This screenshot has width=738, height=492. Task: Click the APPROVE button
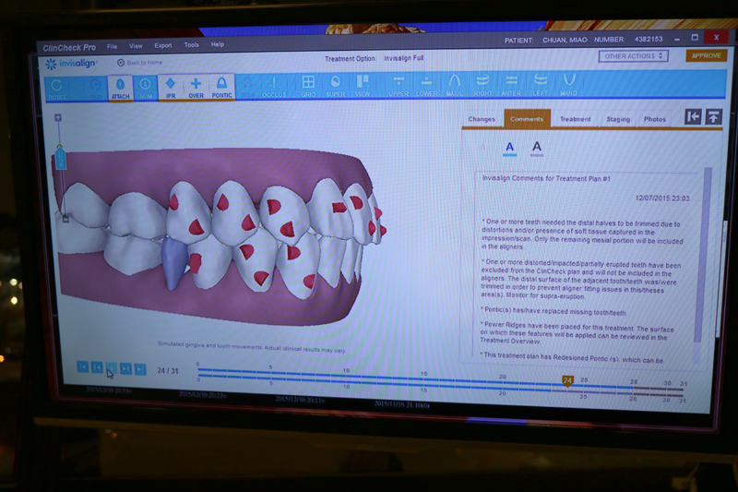point(706,55)
